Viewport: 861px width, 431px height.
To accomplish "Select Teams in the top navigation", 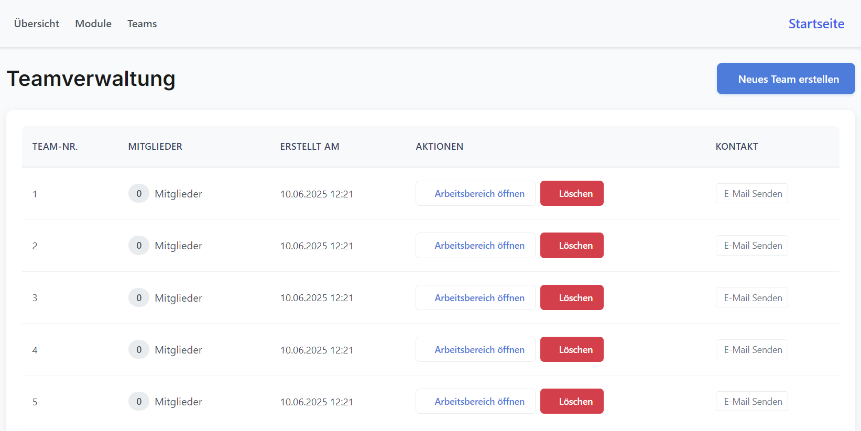I will [142, 24].
